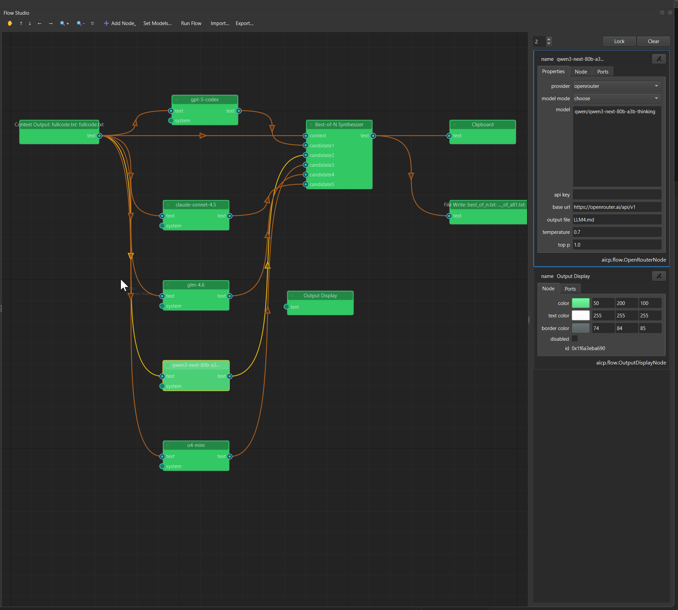Image resolution: width=678 pixels, height=610 pixels.
Task: Click the text color white swatch
Action: (580, 316)
